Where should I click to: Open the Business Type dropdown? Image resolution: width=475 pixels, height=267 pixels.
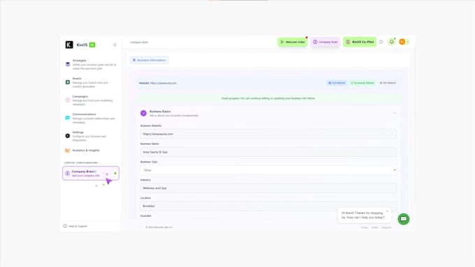[268, 170]
